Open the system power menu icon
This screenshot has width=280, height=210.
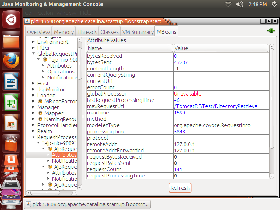point(274,4)
